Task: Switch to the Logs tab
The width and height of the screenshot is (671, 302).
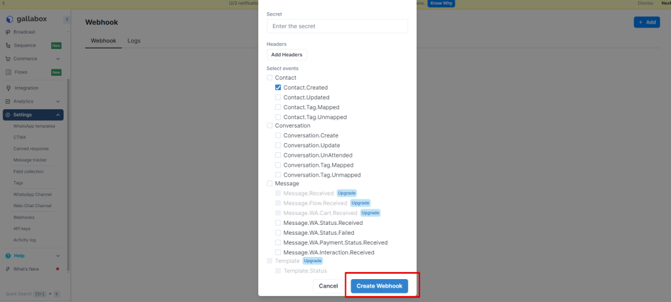Action: tap(134, 41)
